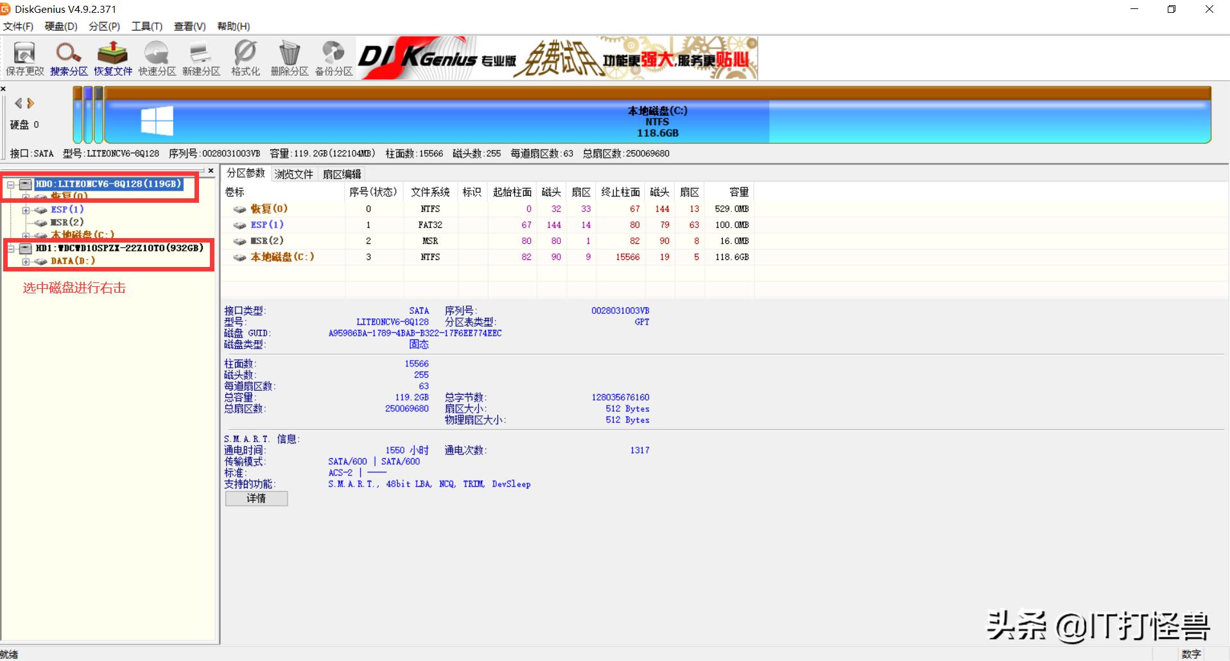Screen dimensions: 1230x661
Task: Select the blue C: partition in the disk map
Action: coord(657,122)
